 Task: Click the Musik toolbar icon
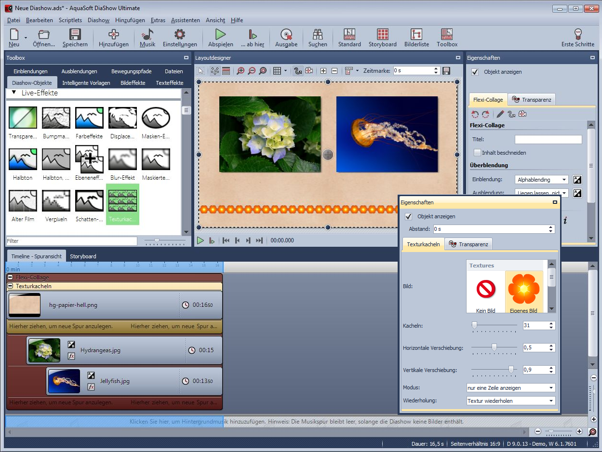(147, 35)
